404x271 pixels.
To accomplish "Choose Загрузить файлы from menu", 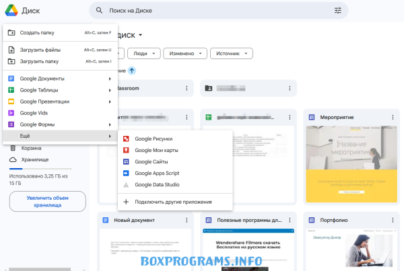I will [40, 50].
